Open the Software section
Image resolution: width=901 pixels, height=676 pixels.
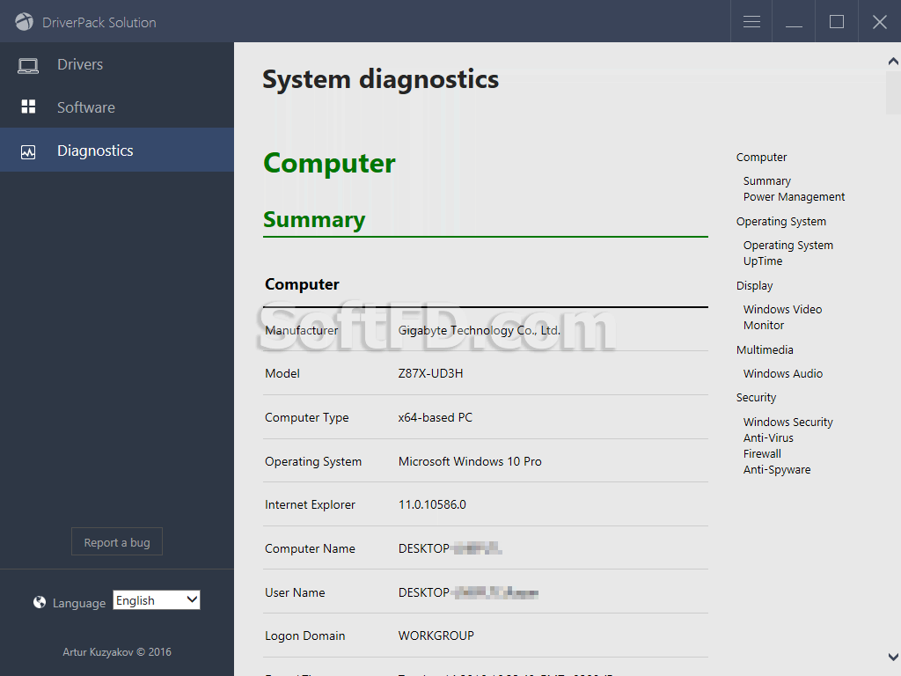click(117, 107)
